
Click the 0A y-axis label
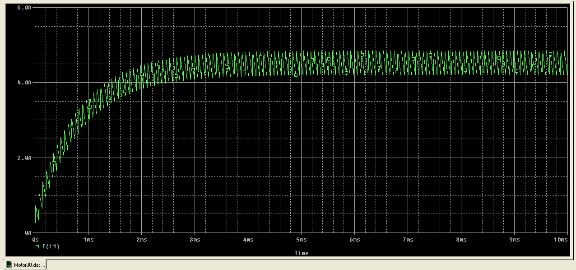point(28,233)
